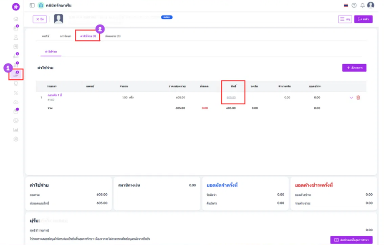Image resolution: width=384 pixels, height=245 pixels.
Task: Switch to the นัดหมาย (0) tab
Action: tap(113, 36)
